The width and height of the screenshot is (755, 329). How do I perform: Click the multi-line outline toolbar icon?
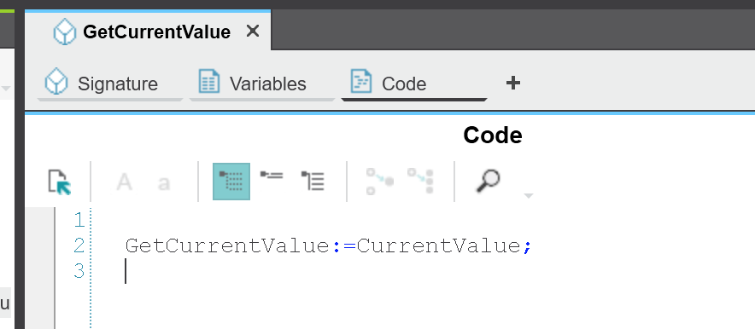click(313, 181)
